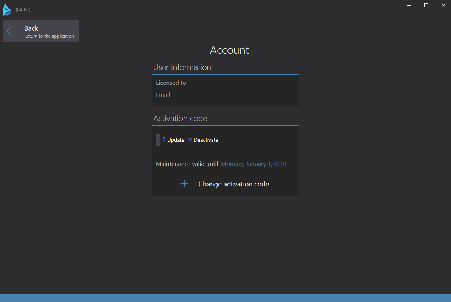Click the Account page heading

click(x=229, y=50)
